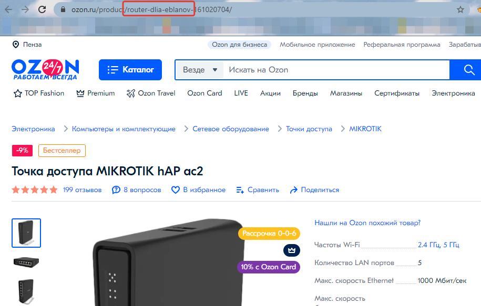Expand the Везде search scope dropdown
Viewport: 481px width, 306px height.
(200, 70)
